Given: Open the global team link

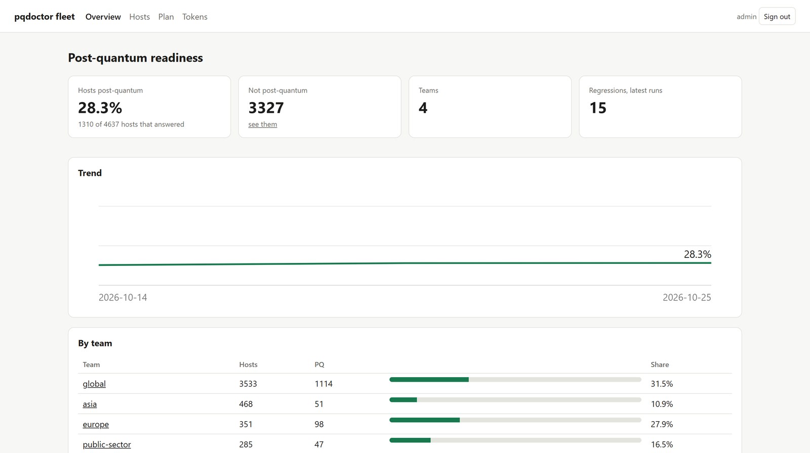Looking at the screenshot, I should 94,384.
